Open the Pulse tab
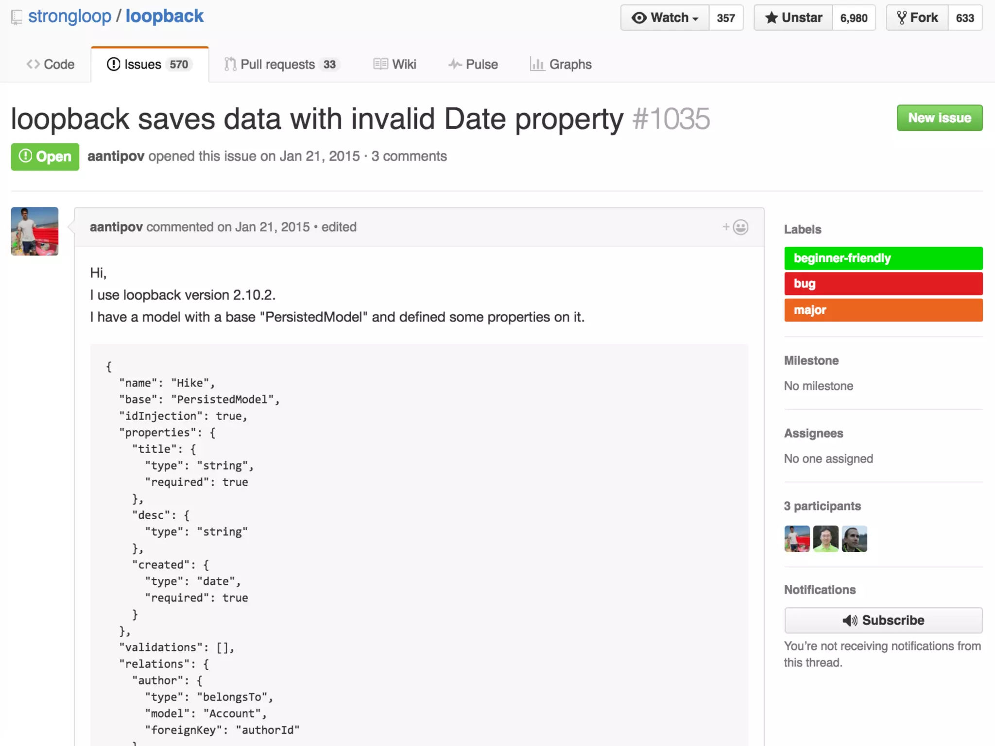Image resolution: width=995 pixels, height=746 pixels. coord(473,64)
